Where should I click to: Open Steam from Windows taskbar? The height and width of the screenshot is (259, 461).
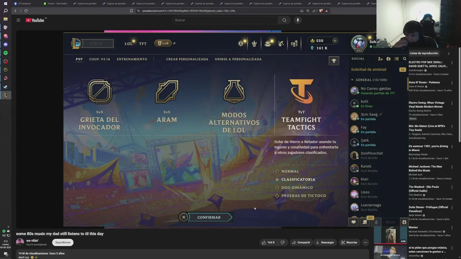[5, 87]
